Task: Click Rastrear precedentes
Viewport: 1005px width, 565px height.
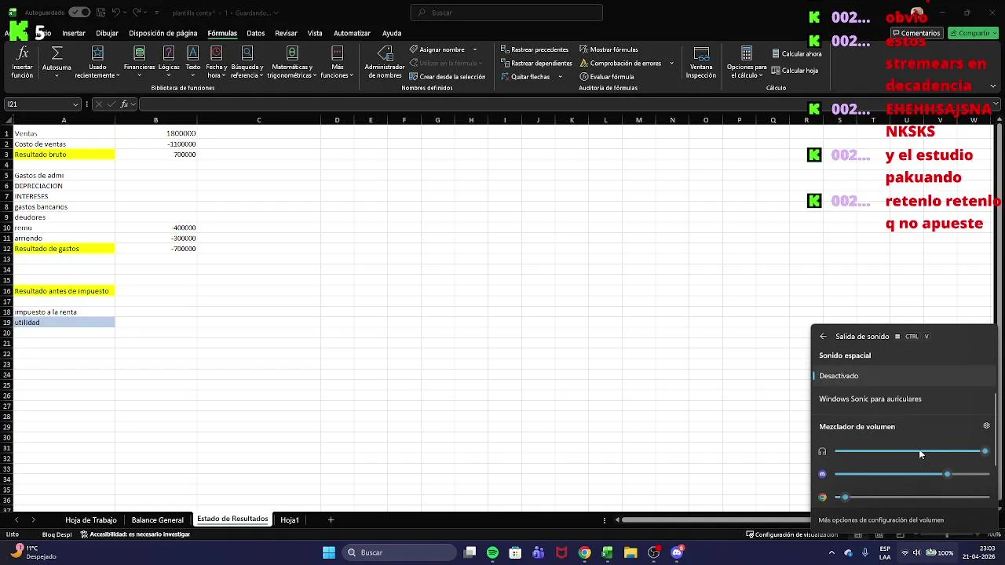Action: [x=535, y=49]
